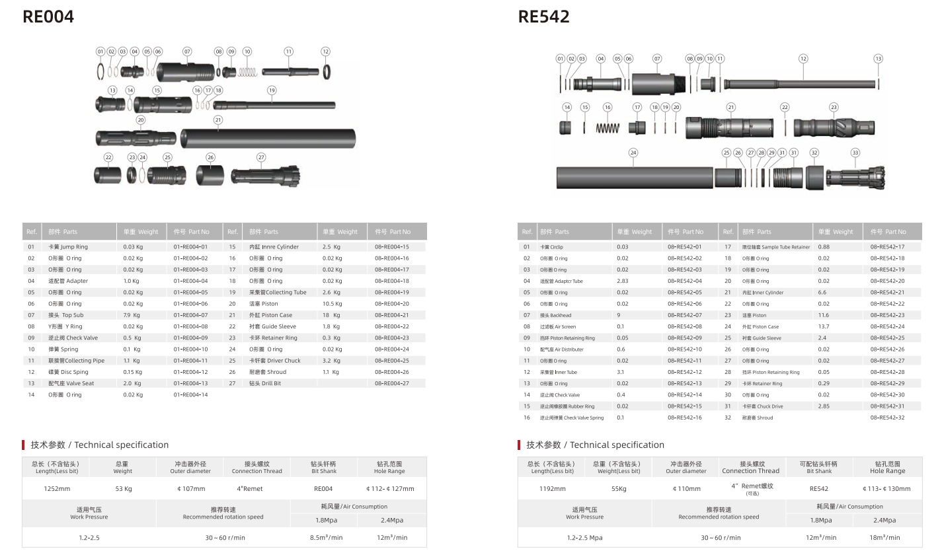Select callout number 19 in the RE004 diagram
The image size is (942, 555).
(272, 91)
